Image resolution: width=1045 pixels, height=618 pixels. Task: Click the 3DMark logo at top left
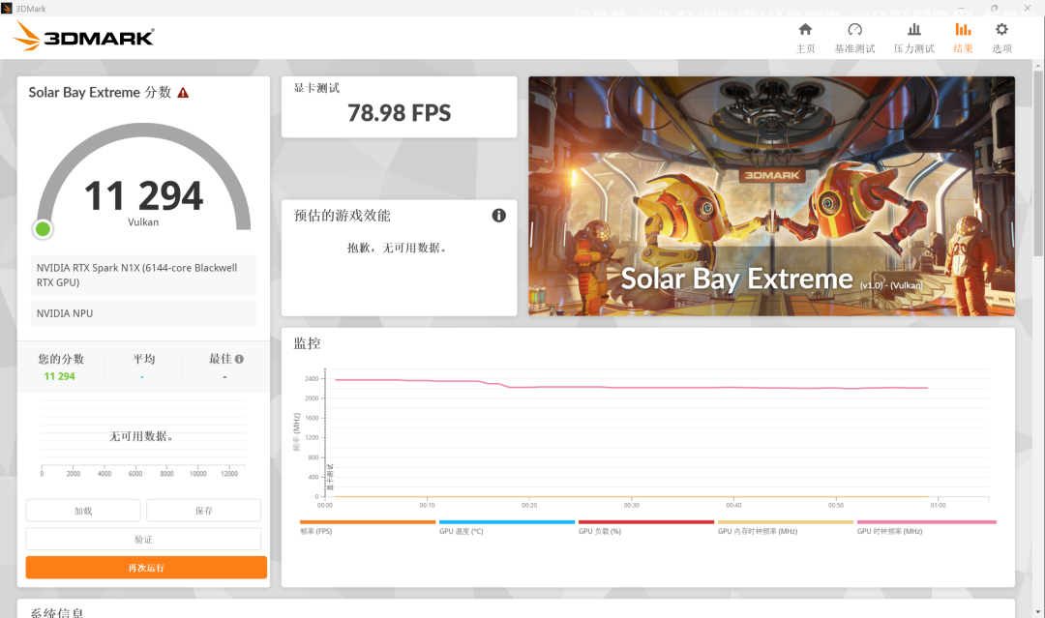coord(84,36)
